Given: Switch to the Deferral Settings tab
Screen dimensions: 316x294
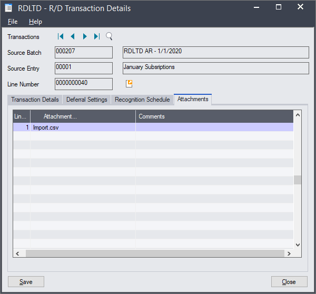Looking at the screenshot, I should click(x=87, y=100).
